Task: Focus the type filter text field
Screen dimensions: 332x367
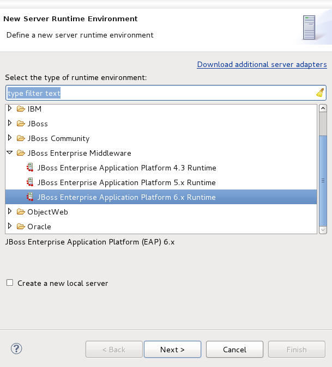Action: click(x=158, y=93)
